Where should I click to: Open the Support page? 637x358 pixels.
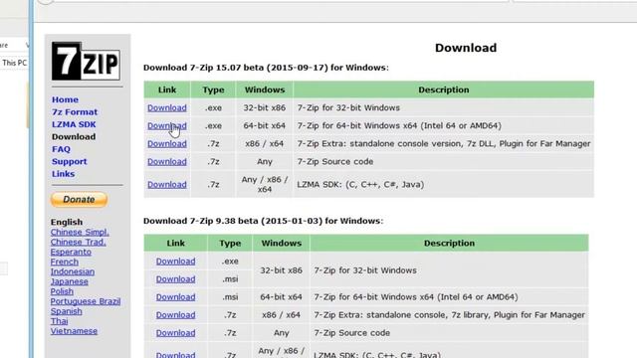[69, 161]
